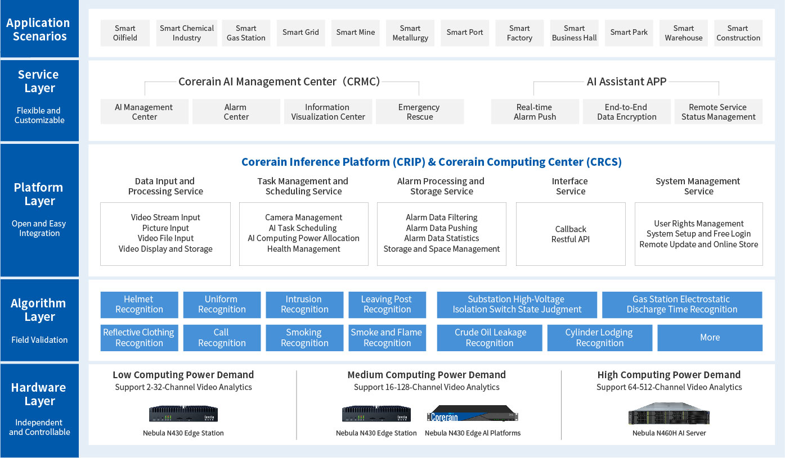Image resolution: width=785 pixels, height=458 pixels.
Task: Click the Platform Layer side label
Action: (x=39, y=194)
